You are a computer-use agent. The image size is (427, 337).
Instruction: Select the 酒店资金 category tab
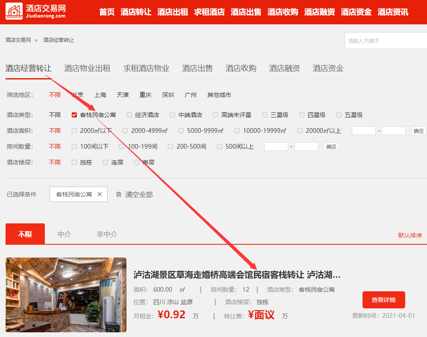click(x=328, y=68)
